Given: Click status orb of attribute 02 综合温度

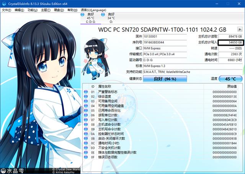Looking at the screenshot, I should [86, 96].
